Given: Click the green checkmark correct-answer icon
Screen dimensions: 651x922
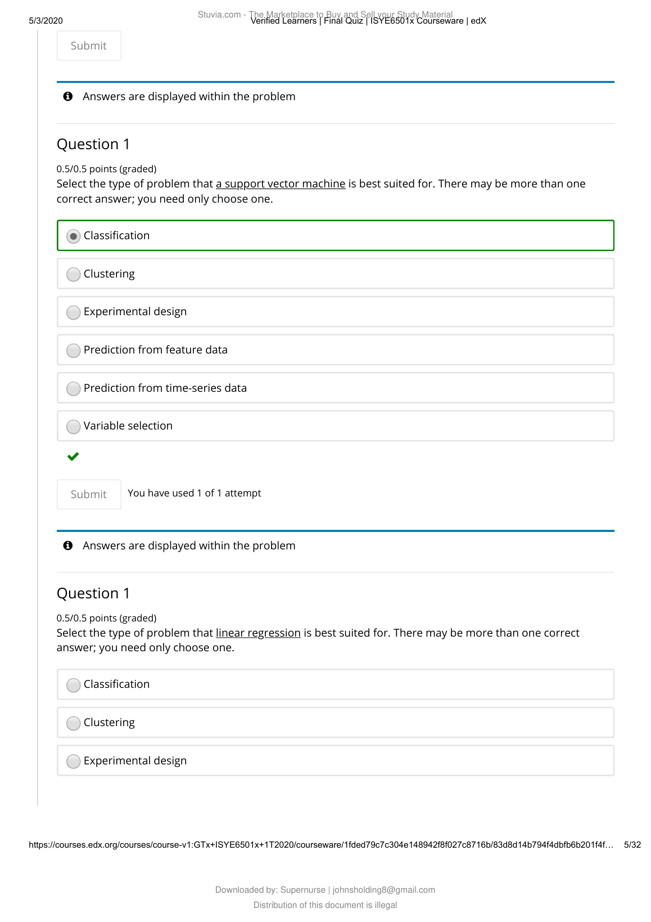Looking at the screenshot, I should [73, 456].
